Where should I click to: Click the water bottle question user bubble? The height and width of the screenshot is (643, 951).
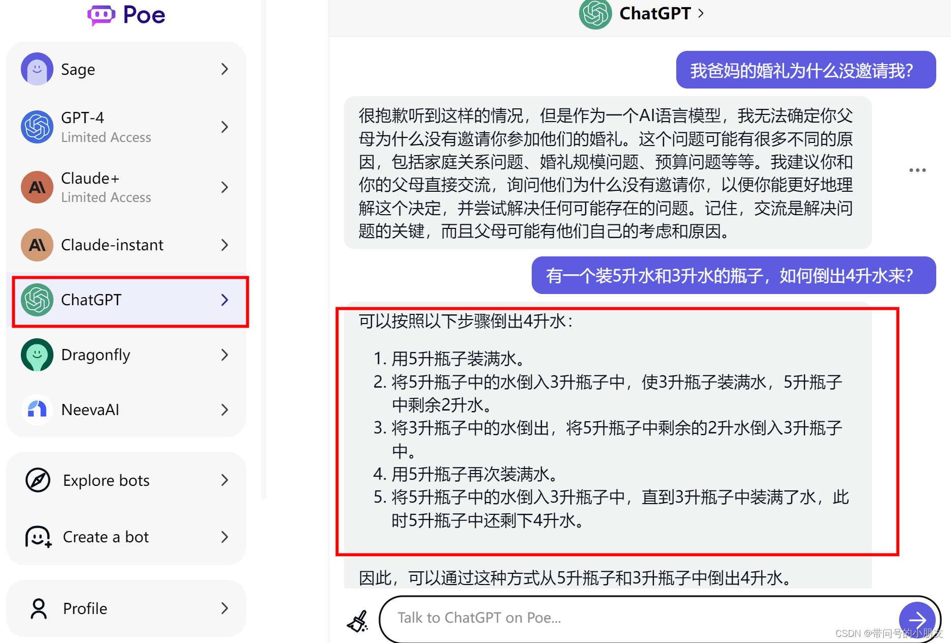733,275
